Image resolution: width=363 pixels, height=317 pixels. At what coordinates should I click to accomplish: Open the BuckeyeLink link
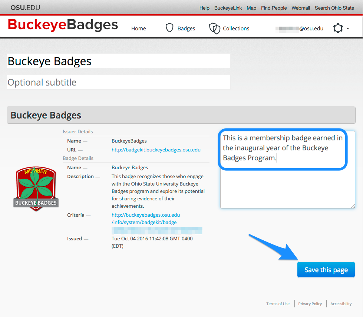pyautogui.click(x=228, y=8)
